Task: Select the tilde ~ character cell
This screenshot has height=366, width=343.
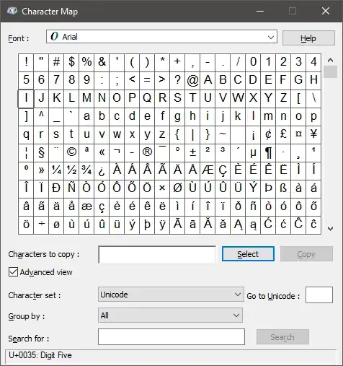Action: (x=223, y=134)
